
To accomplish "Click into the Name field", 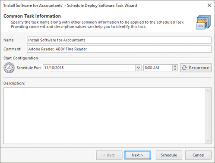I will pyautogui.click(x=119, y=40).
